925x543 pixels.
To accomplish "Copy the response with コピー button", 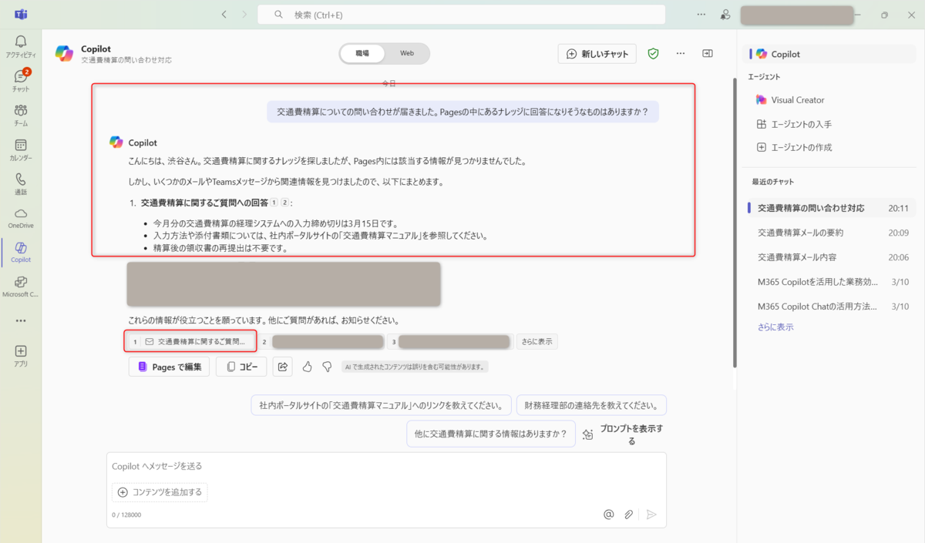I will [241, 367].
